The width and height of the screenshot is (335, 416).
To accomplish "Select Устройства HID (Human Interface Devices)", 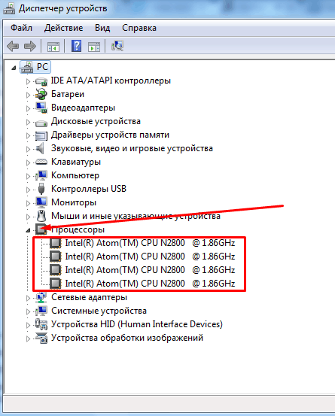I will pyautogui.click(x=137, y=324).
